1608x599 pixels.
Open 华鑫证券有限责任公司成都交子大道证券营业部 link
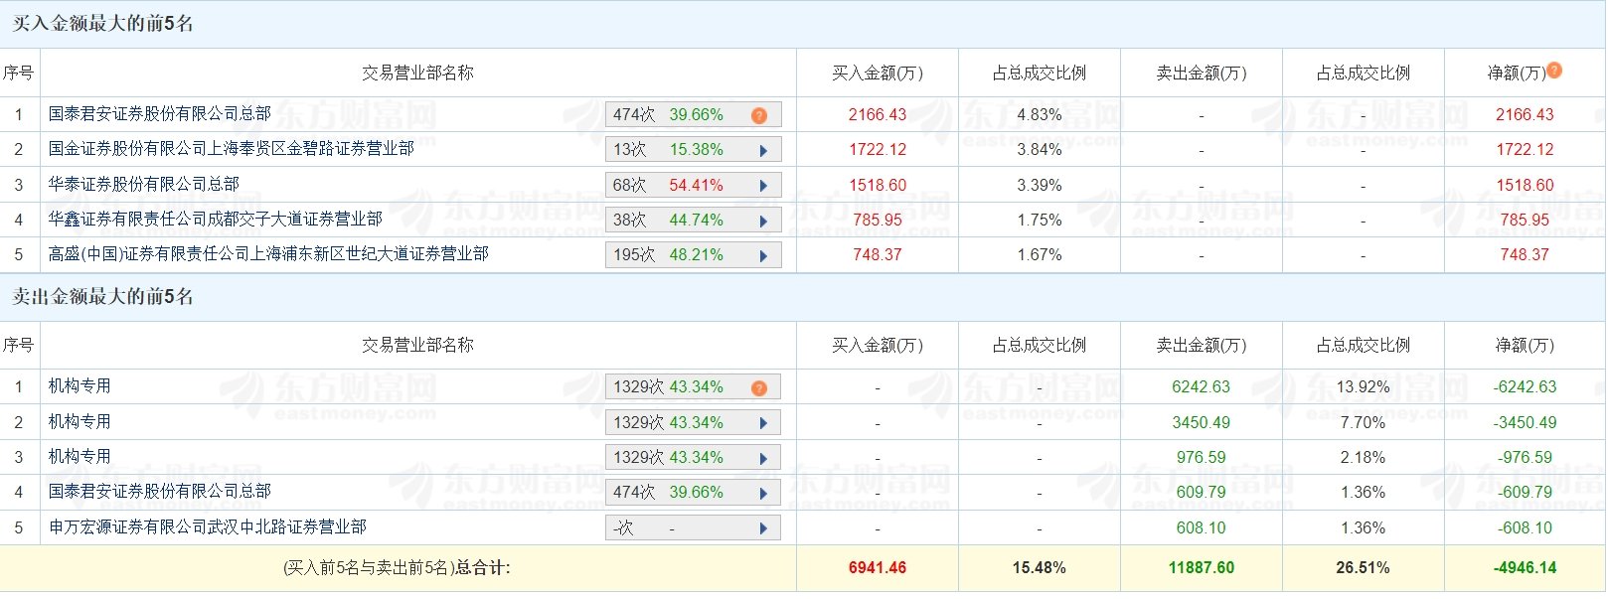[216, 219]
